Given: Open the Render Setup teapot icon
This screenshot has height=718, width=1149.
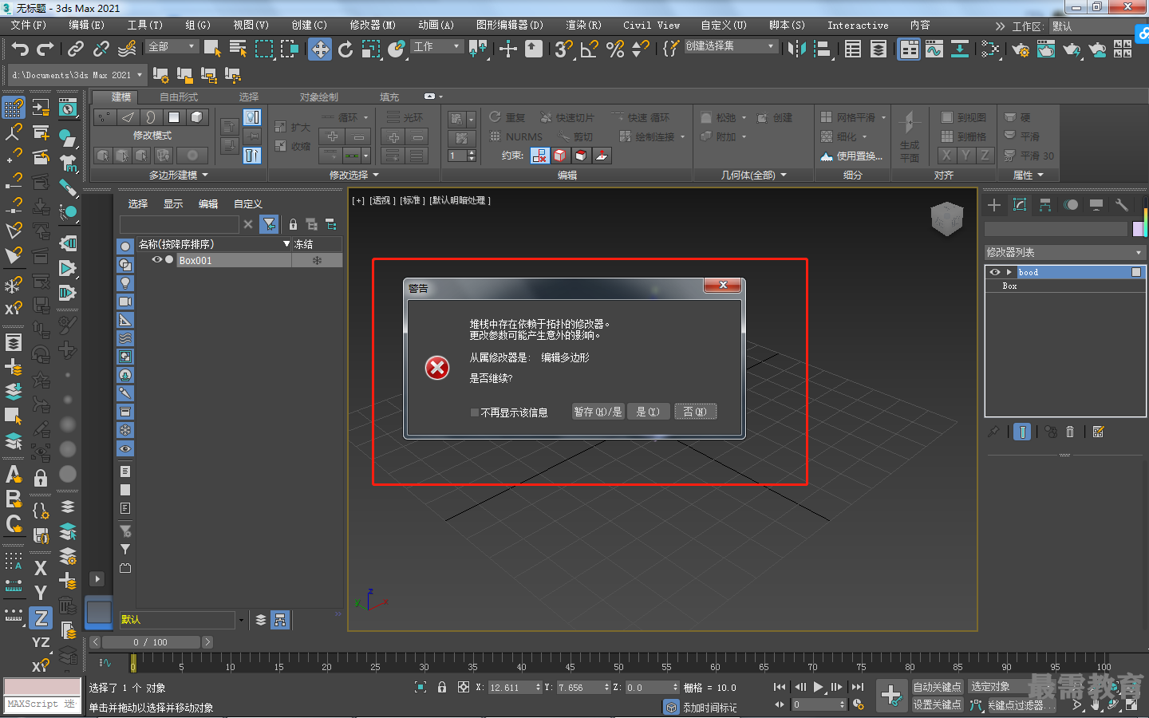Looking at the screenshot, I should point(1021,49).
